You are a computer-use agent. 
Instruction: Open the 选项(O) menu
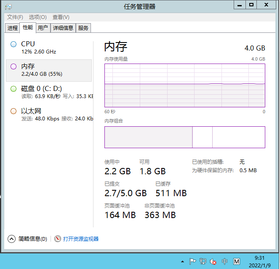[x=37, y=17]
